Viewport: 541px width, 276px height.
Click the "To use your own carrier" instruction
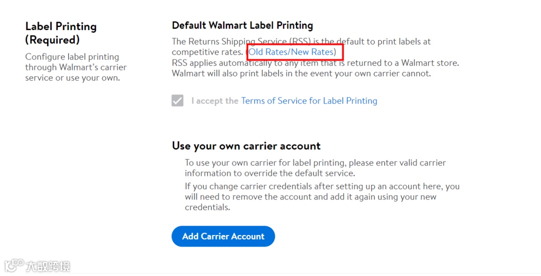[315, 163]
